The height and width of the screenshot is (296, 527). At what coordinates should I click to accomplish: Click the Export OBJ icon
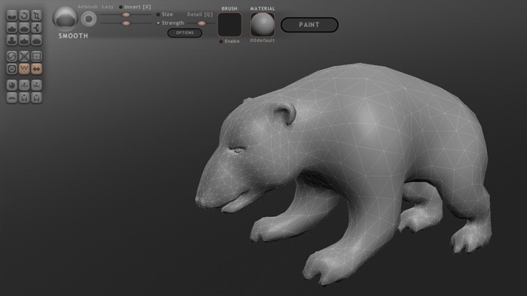[x=36, y=85]
